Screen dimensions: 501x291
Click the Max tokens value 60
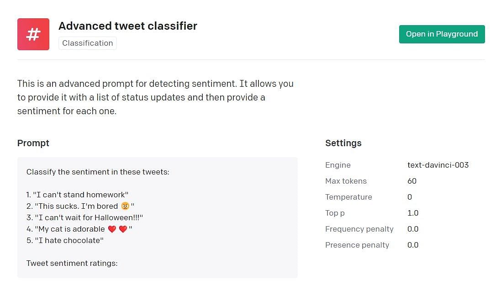pyautogui.click(x=412, y=181)
